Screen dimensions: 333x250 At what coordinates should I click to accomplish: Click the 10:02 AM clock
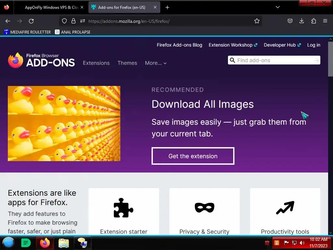pyautogui.click(x=318, y=239)
